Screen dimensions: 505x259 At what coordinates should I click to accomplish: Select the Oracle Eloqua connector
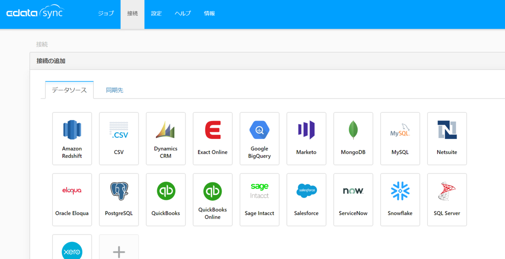coord(72,200)
